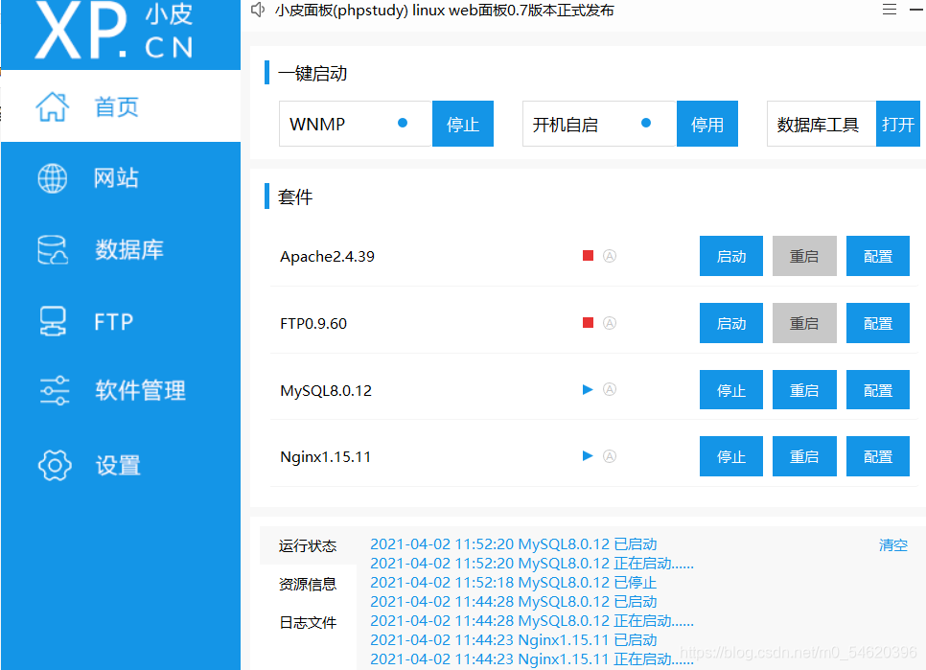Click the greyed 重启 button for FTP0.9.60
This screenshot has height=670, width=926.
(804, 323)
